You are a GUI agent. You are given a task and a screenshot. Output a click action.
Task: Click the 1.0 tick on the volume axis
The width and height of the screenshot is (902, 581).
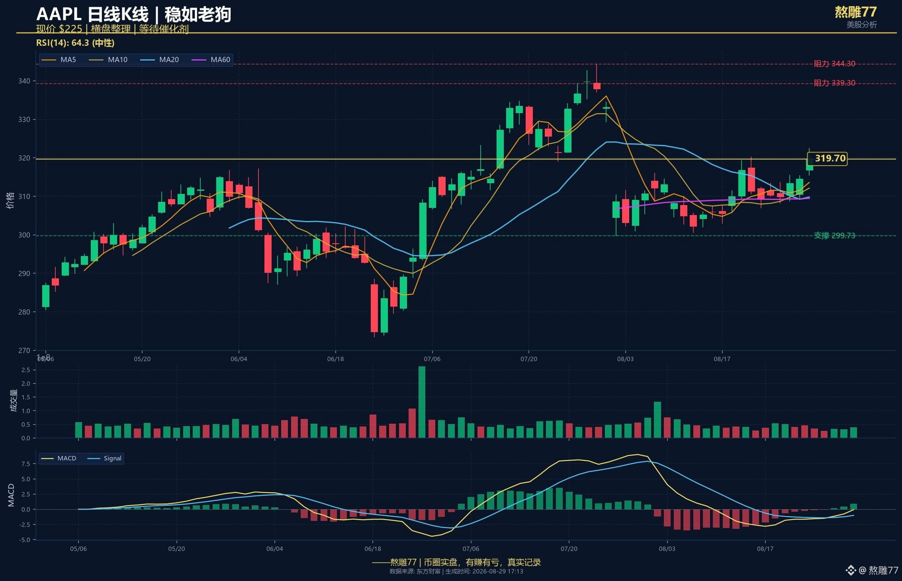pos(26,411)
